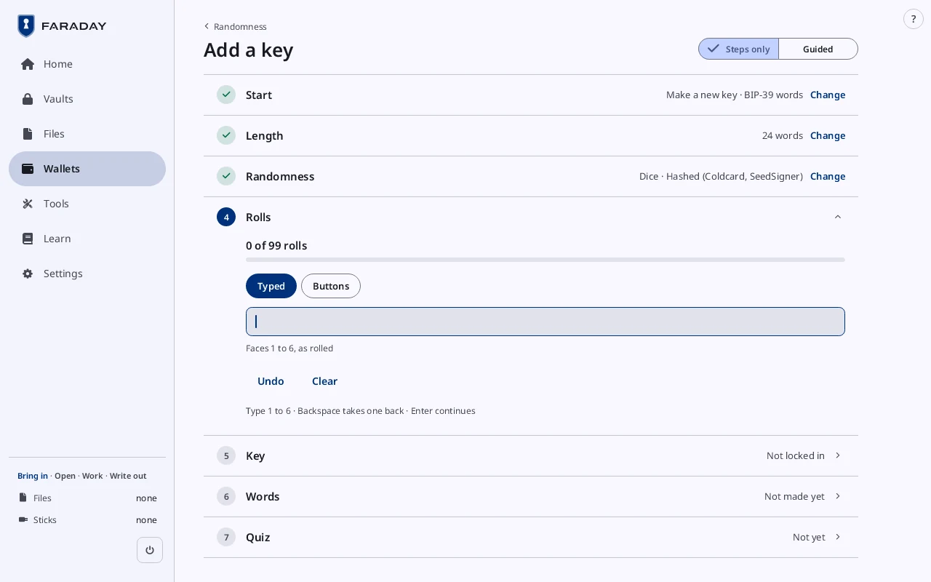
Task: Focus the dice rolls text field
Action: click(x=546, y=322)
